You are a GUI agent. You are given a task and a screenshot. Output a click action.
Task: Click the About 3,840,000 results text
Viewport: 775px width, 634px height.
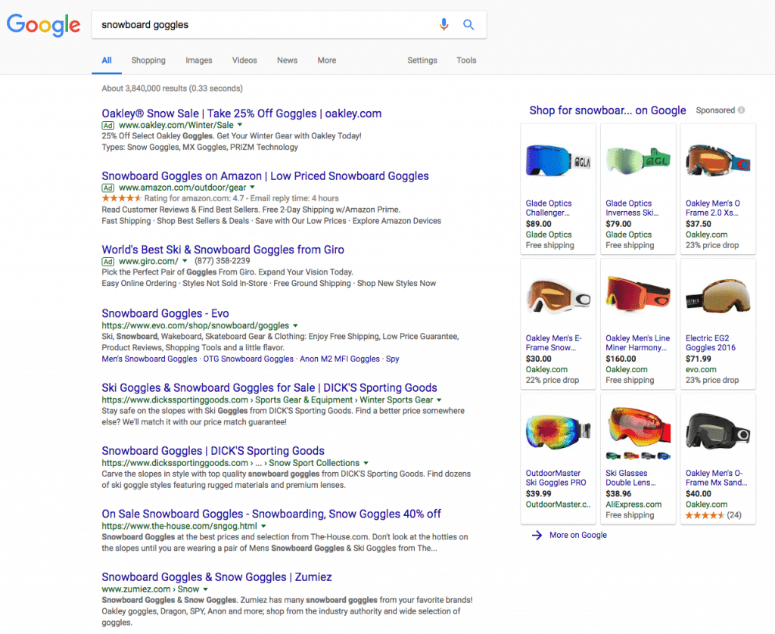tap(172, 89)
